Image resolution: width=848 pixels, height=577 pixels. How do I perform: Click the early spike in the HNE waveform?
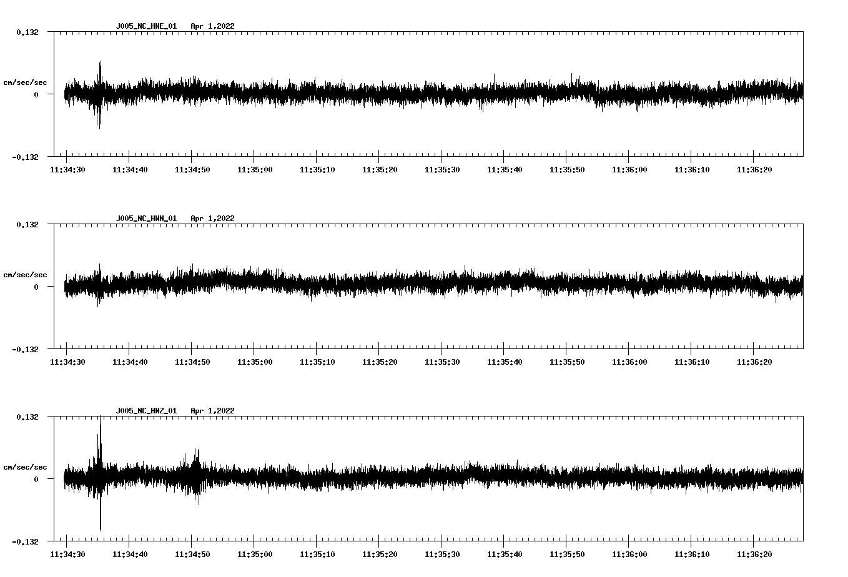[x=99, y=95]
